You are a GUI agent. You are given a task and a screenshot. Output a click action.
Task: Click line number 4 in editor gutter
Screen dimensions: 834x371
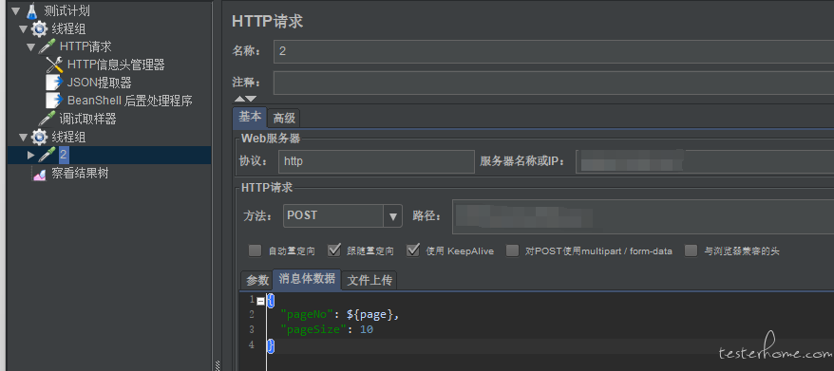[x=252, y=345]
